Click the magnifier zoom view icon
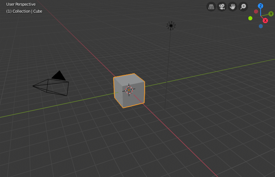The image size is (275, 177). pyautogui.click(x=243, y=7)
